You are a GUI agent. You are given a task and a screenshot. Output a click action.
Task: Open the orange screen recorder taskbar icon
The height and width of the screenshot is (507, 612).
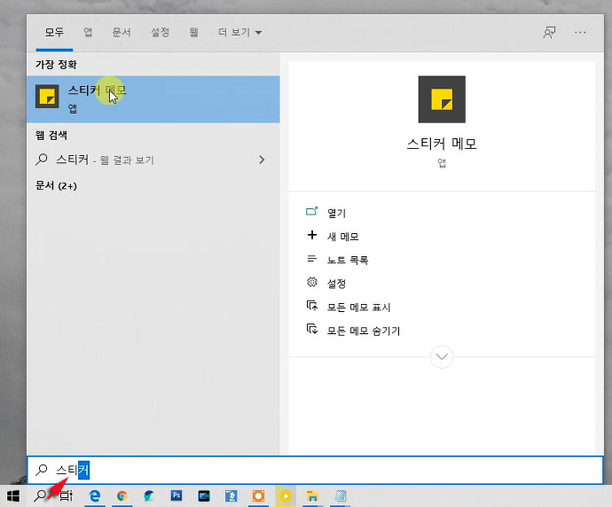point(258,496)
